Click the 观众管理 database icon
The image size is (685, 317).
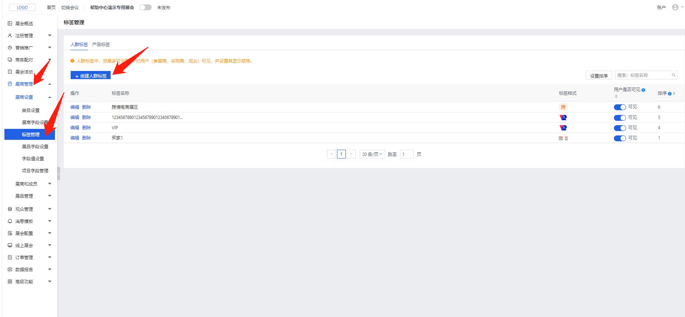(10, 209)
